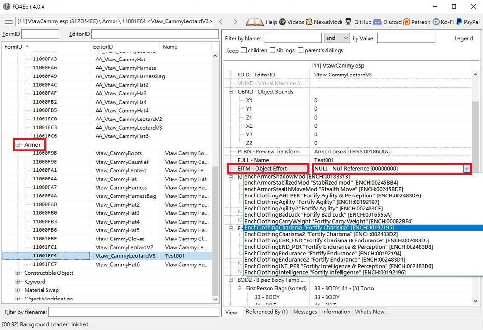This screenshot has width=483, height=330.
Task: Switch to the Referenced By (1) tab
Action: coord(266,312)
